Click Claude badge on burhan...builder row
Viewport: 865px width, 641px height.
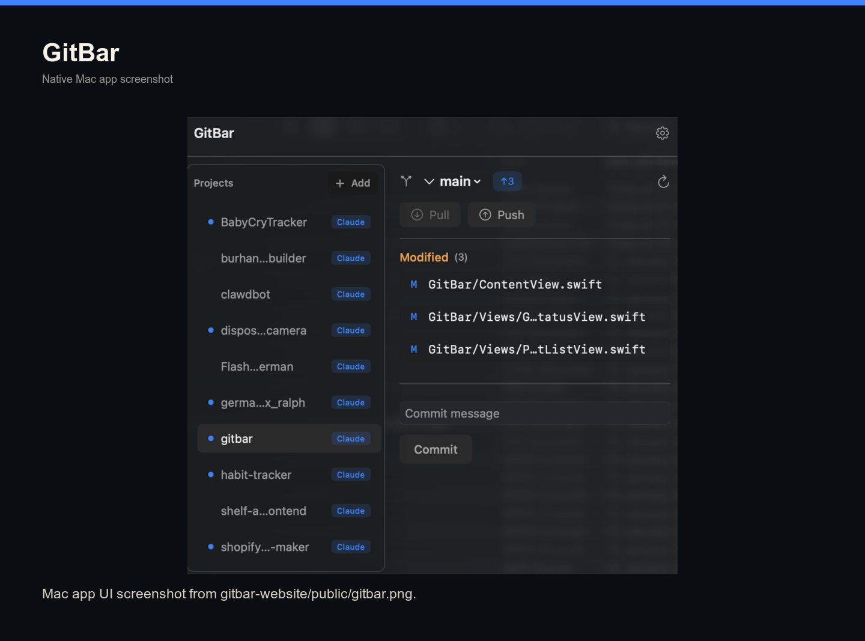click(351, 258)
